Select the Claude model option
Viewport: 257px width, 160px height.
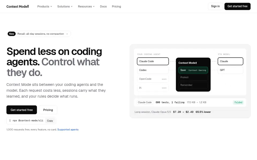[230, 61]
